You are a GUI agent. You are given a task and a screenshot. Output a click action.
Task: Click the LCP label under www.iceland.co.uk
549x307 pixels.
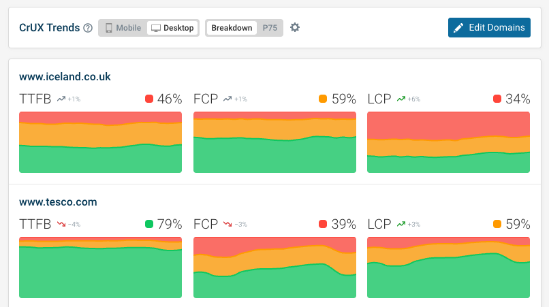coord(379,99)
